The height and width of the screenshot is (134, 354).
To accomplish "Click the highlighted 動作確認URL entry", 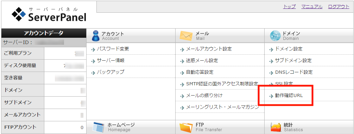I will point(289,96).
